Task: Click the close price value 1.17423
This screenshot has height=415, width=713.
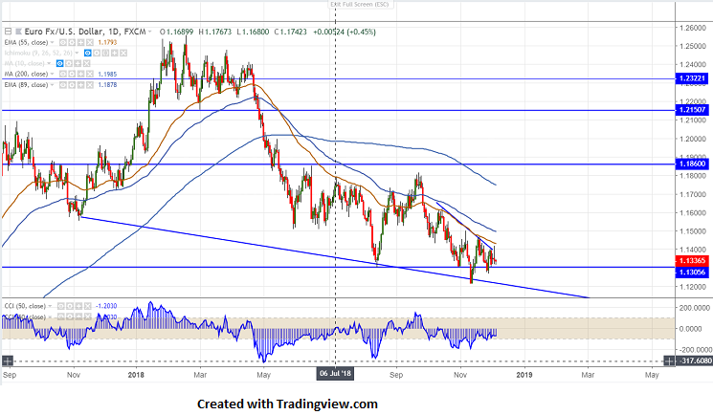Action: pyautogui.click(x=293, y=32)
